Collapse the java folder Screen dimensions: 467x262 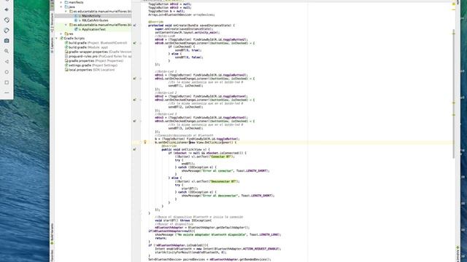pyautogui.click(x=61, y=7)
